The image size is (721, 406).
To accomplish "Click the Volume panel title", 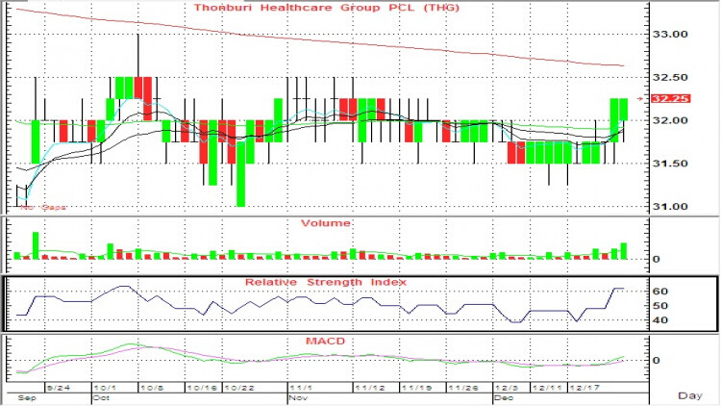I will (326, 223).
